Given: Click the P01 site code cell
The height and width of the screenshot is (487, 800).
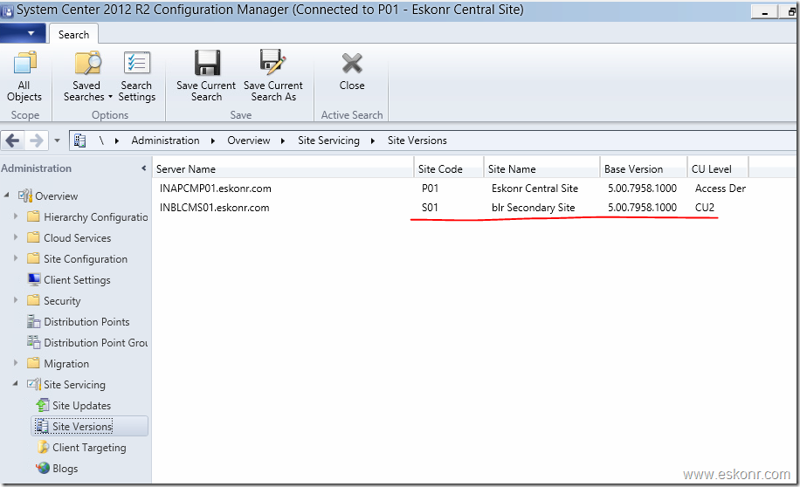Looking at the screenshot, I should coord(430,189).
